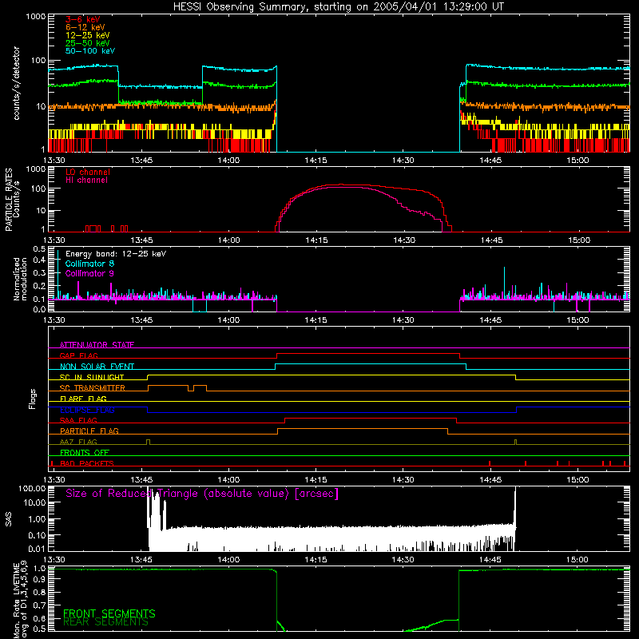Click the yellow 12-25 keV count-rate legend entry
This screenshot has width=639, height=639.
point(87,35)
